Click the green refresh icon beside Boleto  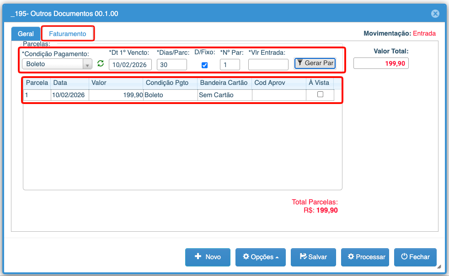[101, 64]
